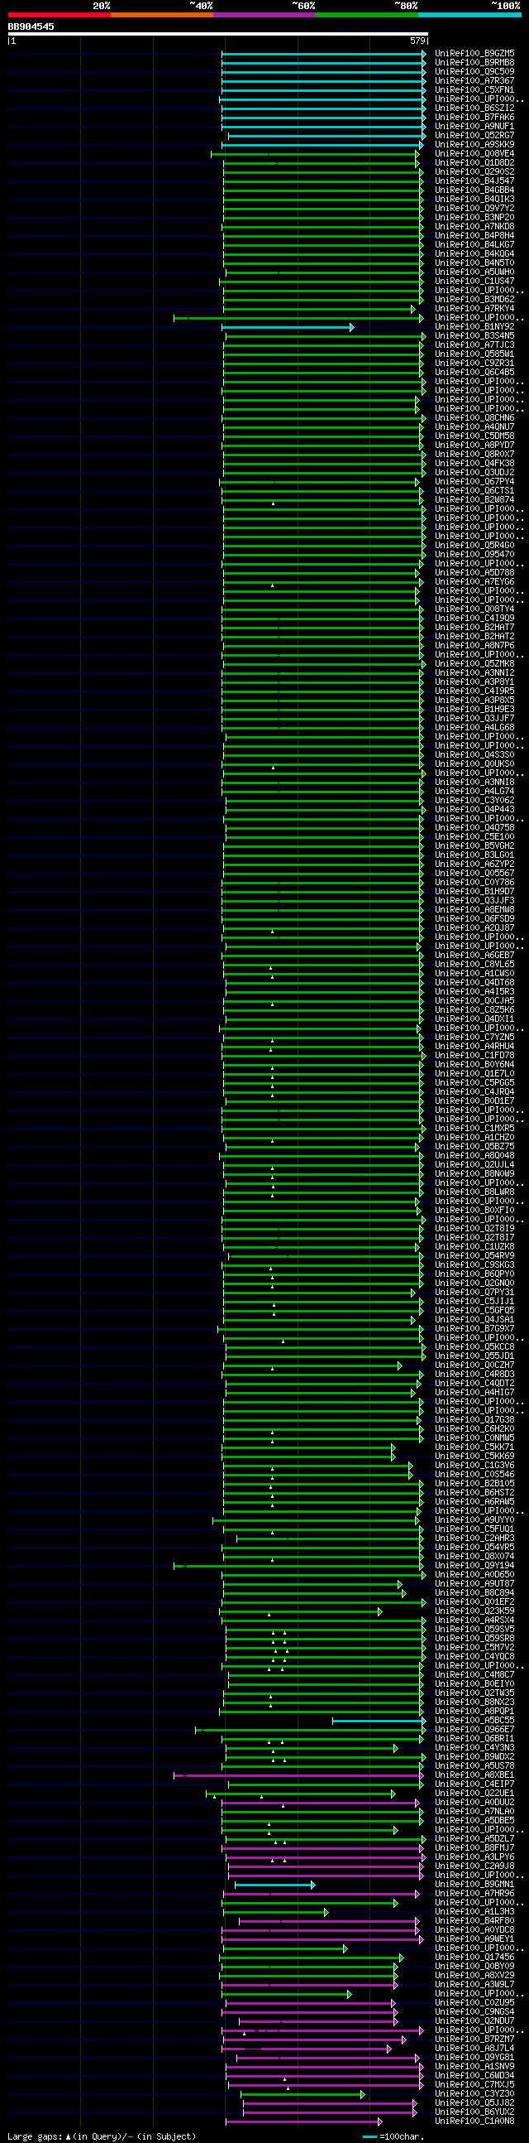Select hit label UniRef100_C4JRQ4
Viewport: 529px width, 2143px height.
(474, 1092)
